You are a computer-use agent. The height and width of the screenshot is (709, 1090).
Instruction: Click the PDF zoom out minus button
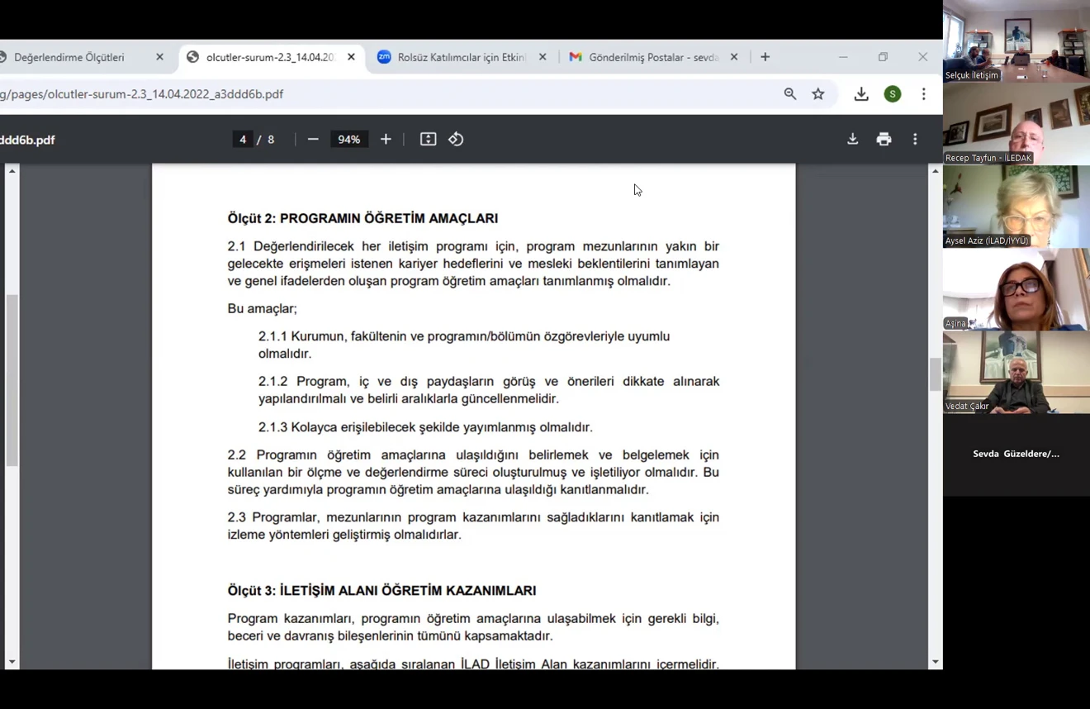pyautogui.click(x=313, y=140)
